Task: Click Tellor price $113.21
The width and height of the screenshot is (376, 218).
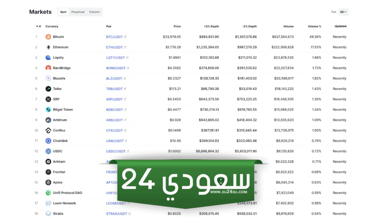Action: (175, 89)
